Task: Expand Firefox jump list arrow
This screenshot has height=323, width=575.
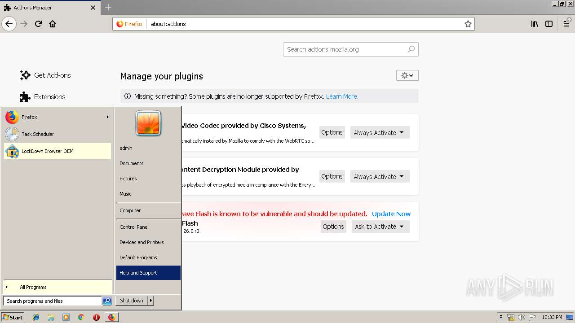Action: [x=107, y=117]
